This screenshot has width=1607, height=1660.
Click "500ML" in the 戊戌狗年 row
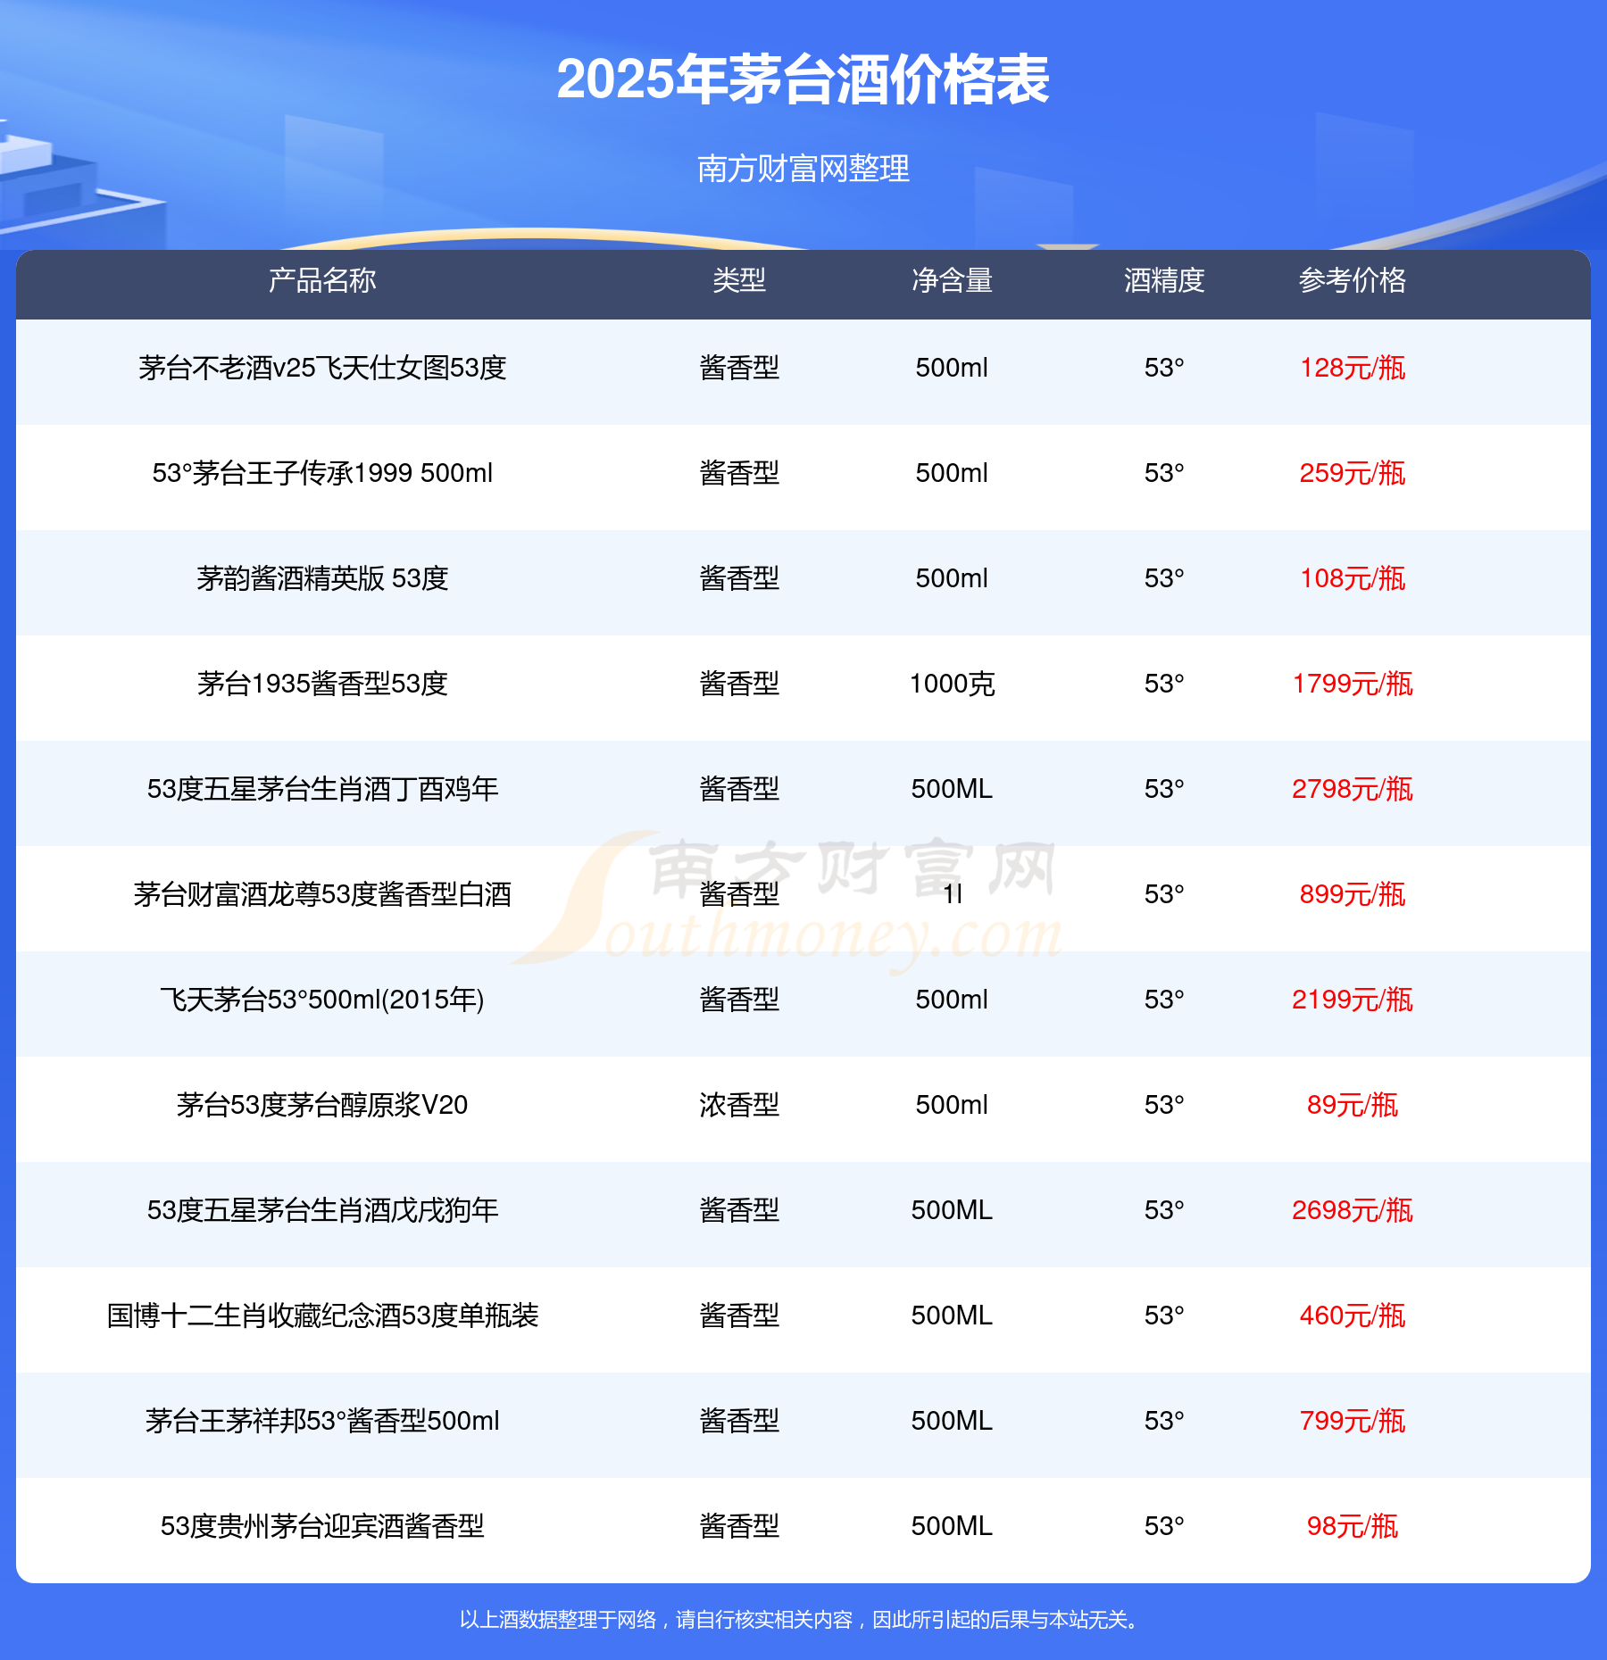952,1210
